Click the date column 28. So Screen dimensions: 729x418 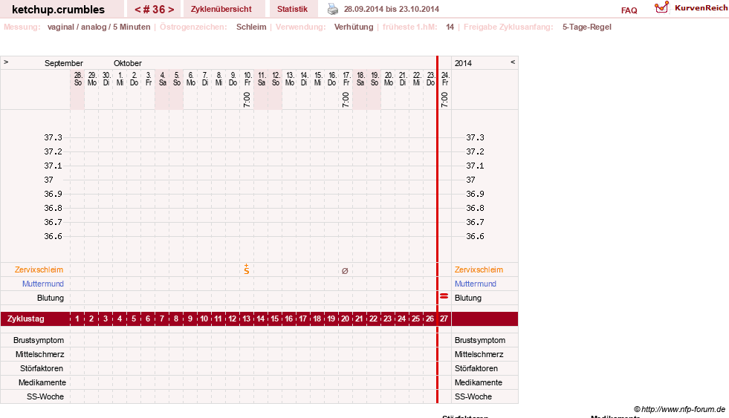(x=78, y=79)
